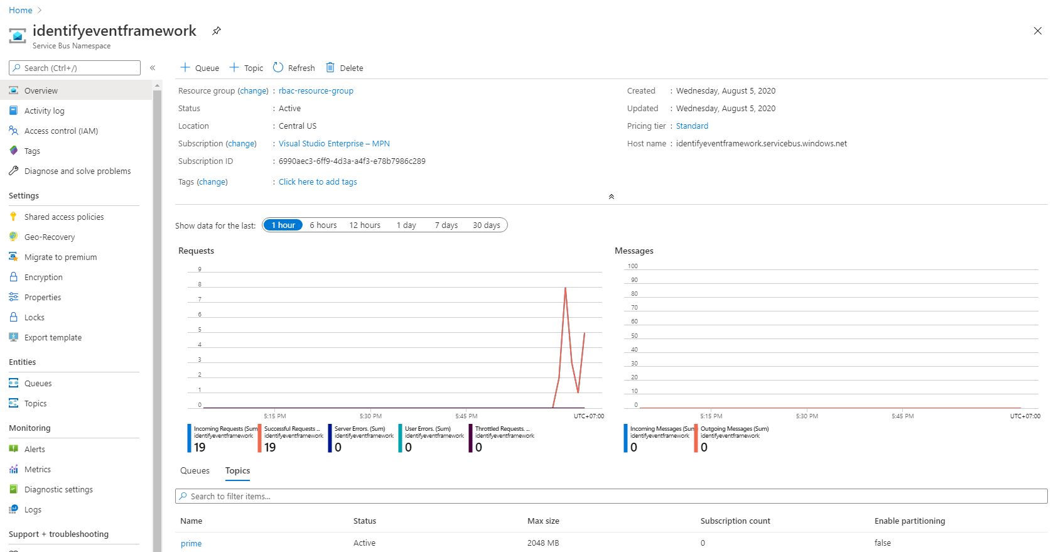Collapse the essentials section chevron
The width and height of the screenshot is (1051, 552).
pos(611,197)
